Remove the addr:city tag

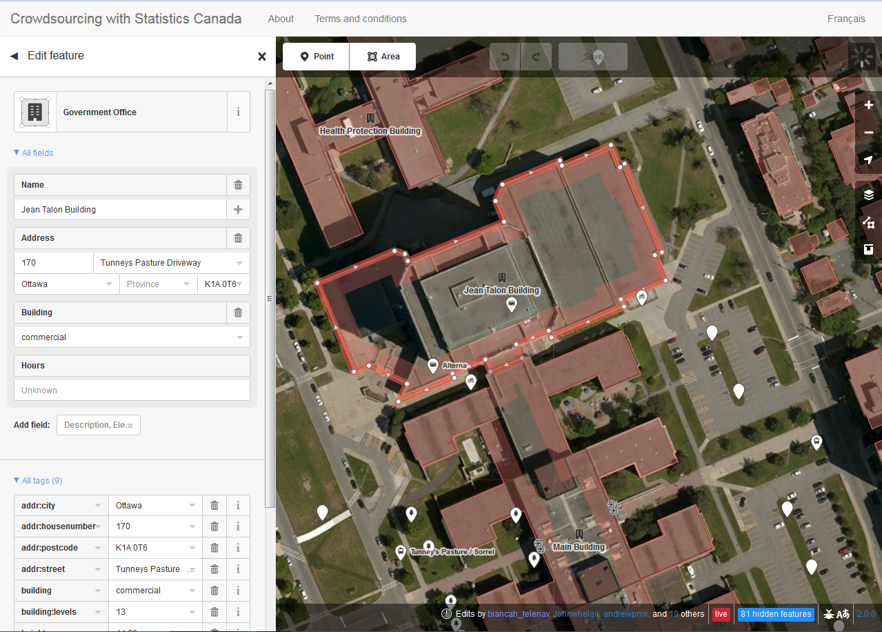pos(214,506)
